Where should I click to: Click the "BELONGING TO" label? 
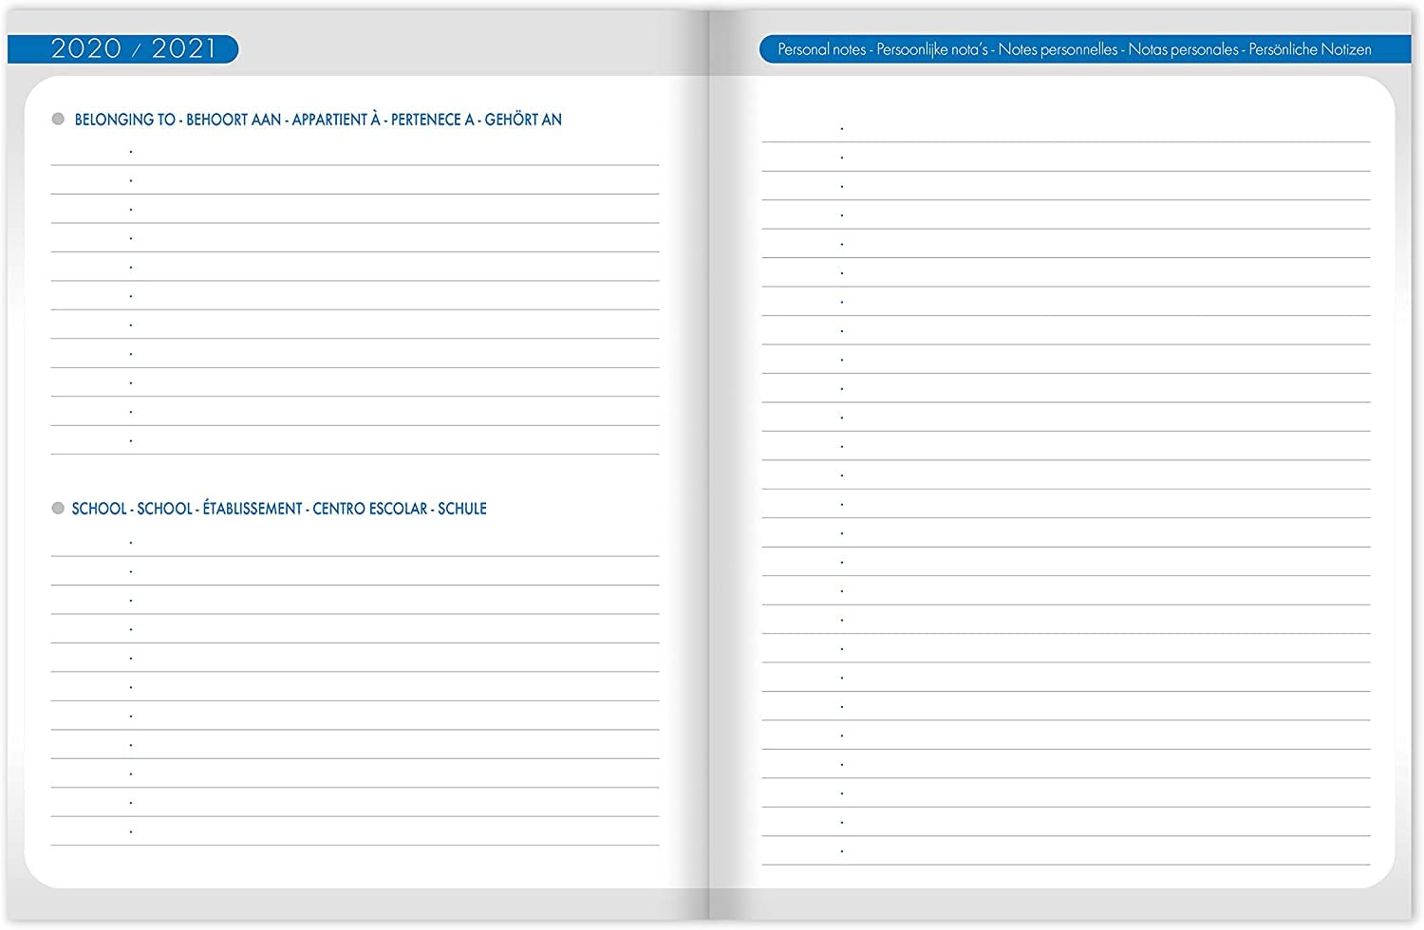[x=125, y=120]
